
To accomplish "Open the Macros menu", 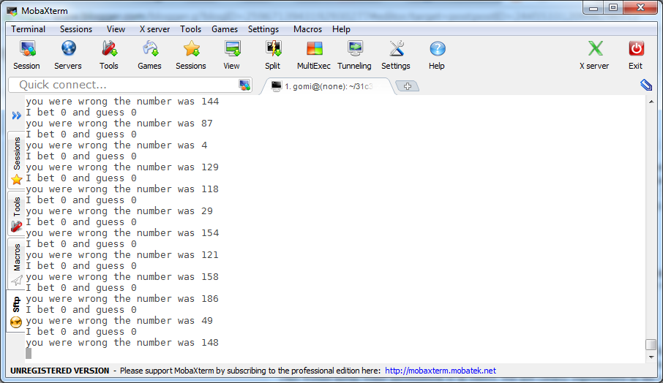I will [x=307, y=29].
